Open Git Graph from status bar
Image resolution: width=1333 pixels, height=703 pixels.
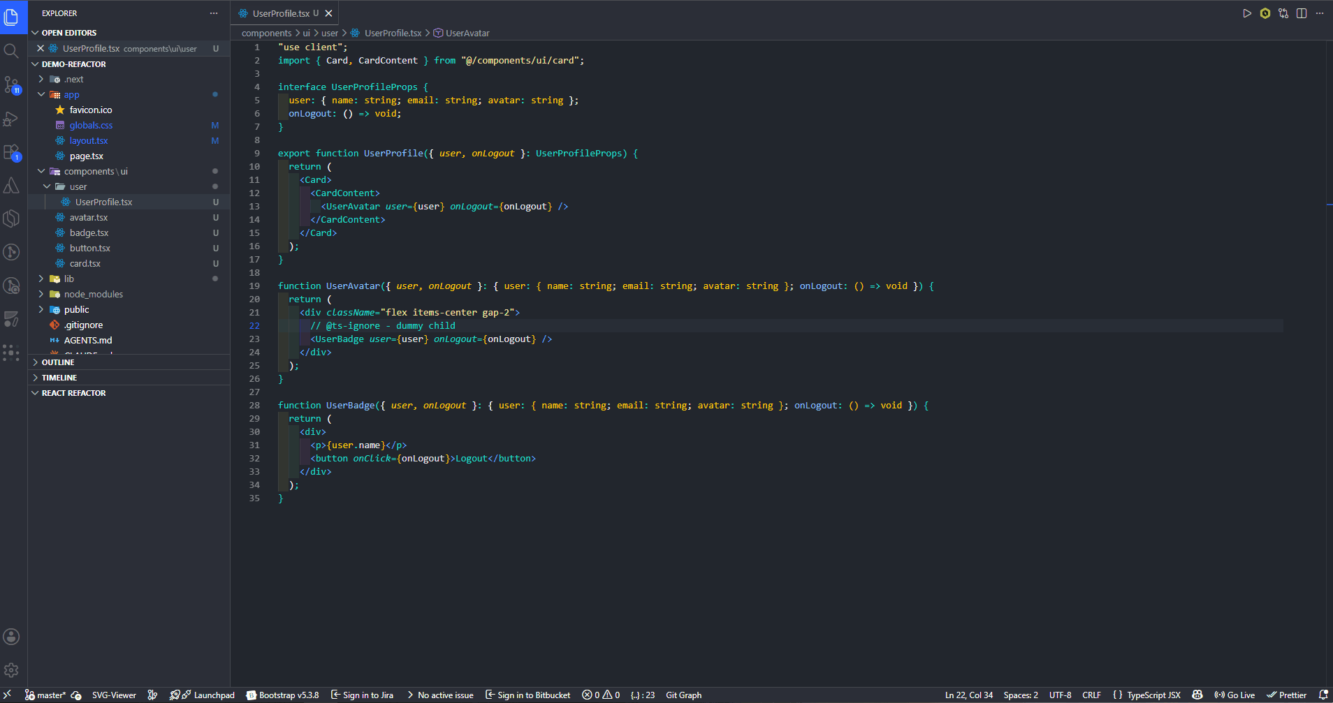pos(683,695)
